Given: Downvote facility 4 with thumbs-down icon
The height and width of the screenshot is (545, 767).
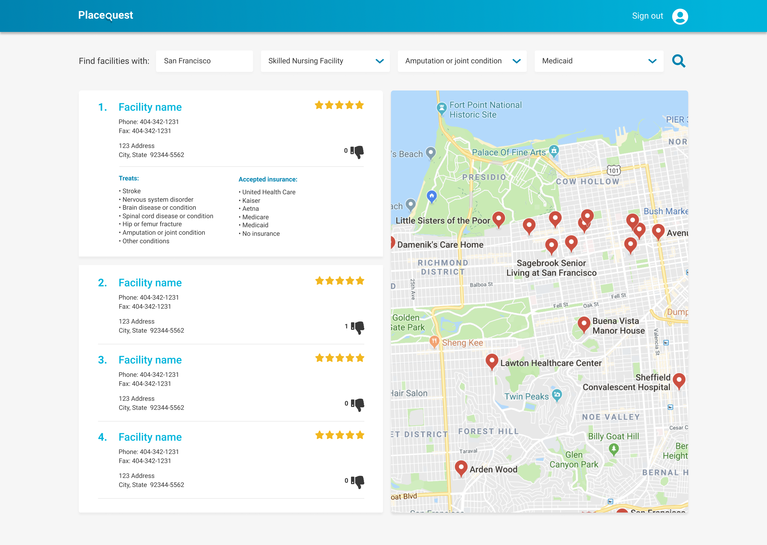Looking at the screenshot, I should [358, 482].
